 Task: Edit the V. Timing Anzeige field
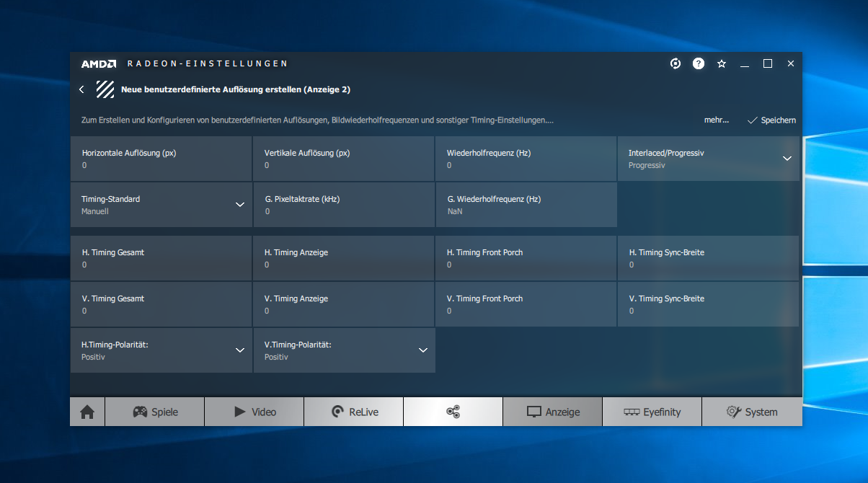pyautogui.click(x=344, y=304)
